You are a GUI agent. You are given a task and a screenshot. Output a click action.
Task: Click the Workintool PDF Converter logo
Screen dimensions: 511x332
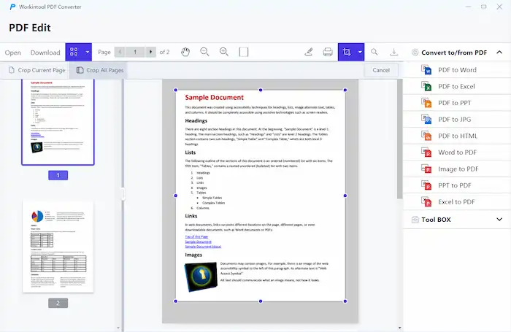[x=12, y=7]
